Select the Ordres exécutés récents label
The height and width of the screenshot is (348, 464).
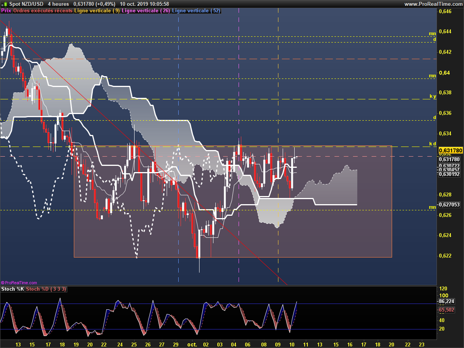coord(43,11)
